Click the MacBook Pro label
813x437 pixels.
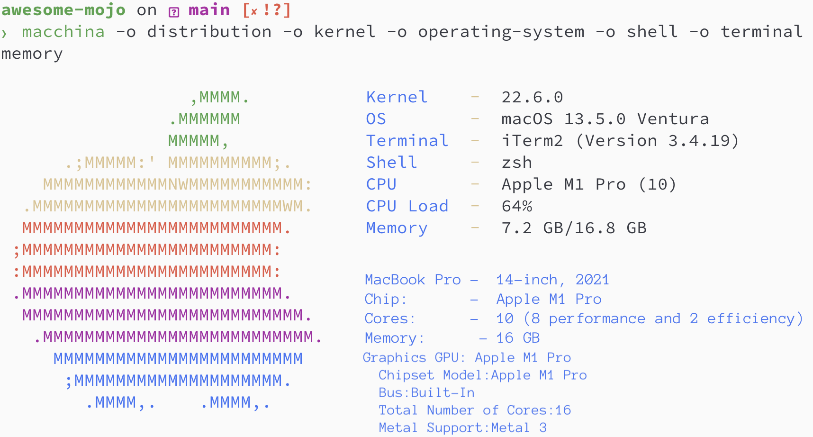(x=412, y=280)
